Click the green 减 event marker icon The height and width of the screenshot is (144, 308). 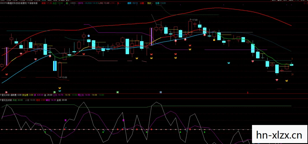[x=117, y=92]
